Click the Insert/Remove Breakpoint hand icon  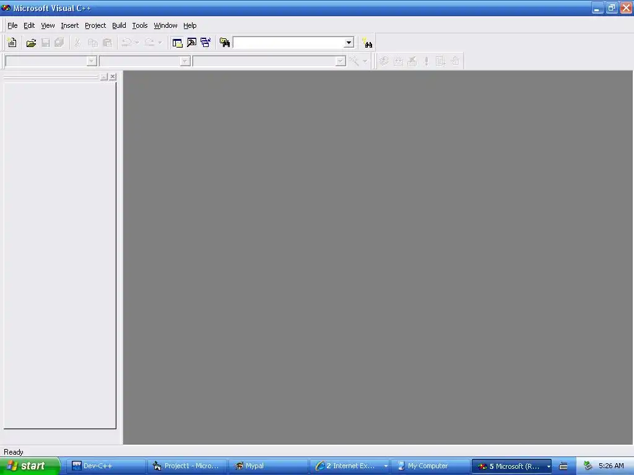[455, 61]
